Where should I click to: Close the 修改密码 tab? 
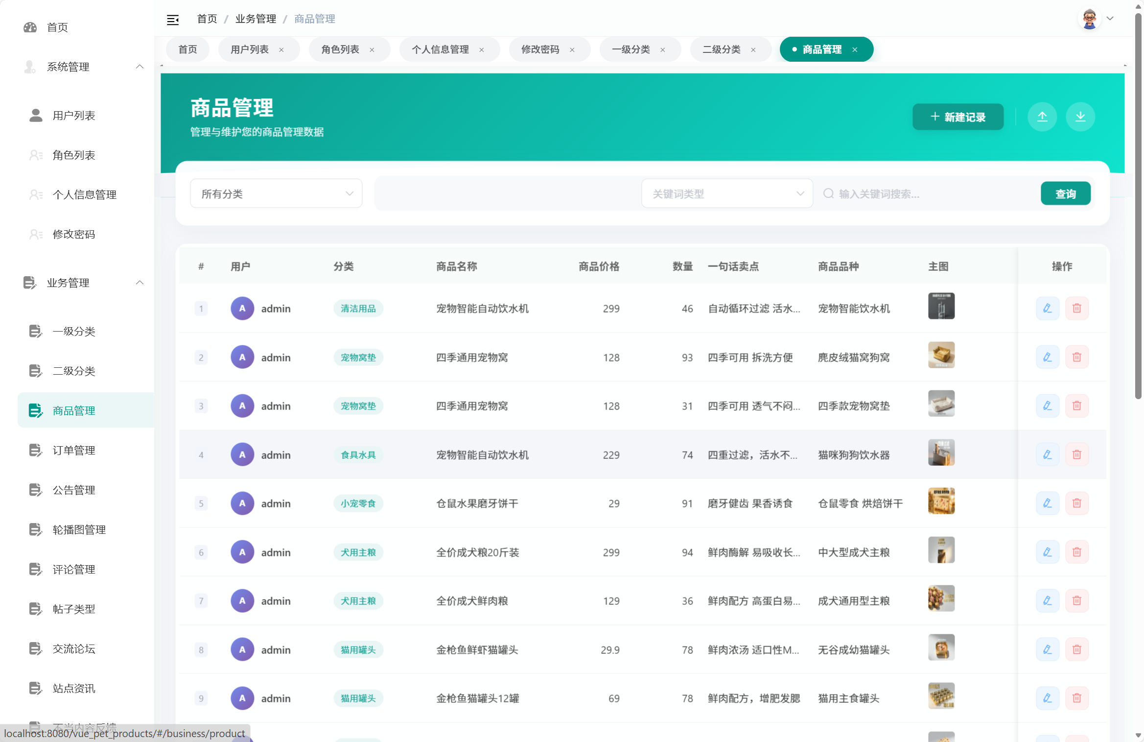(x=572, y=49)
